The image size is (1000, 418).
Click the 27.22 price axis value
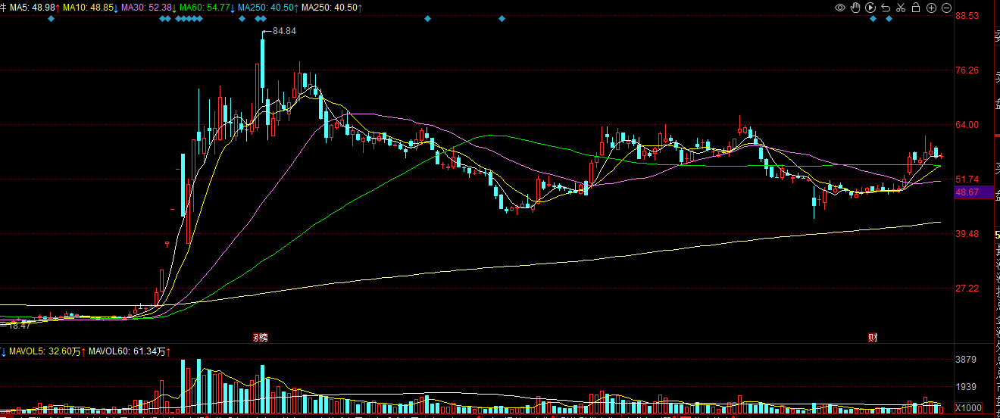click(967, 289)
